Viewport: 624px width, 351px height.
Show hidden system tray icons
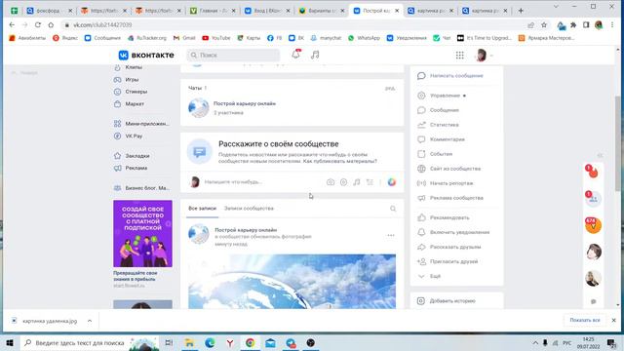(x=535, y=343)
